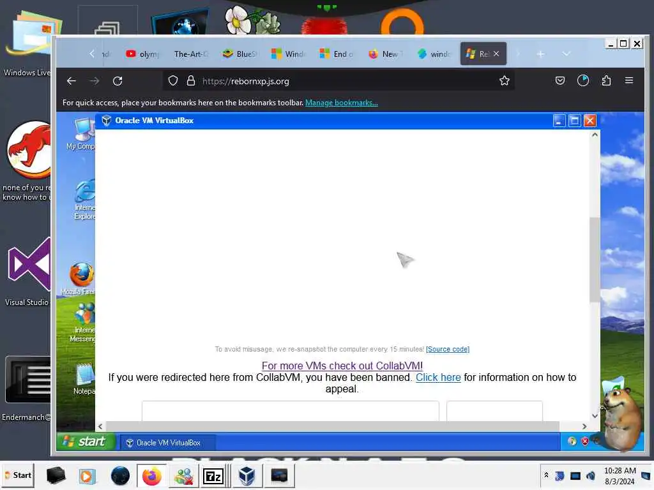654x490 pixels.
Task: Show hidden tray icons with the chevron
Action: pos(546,475)
